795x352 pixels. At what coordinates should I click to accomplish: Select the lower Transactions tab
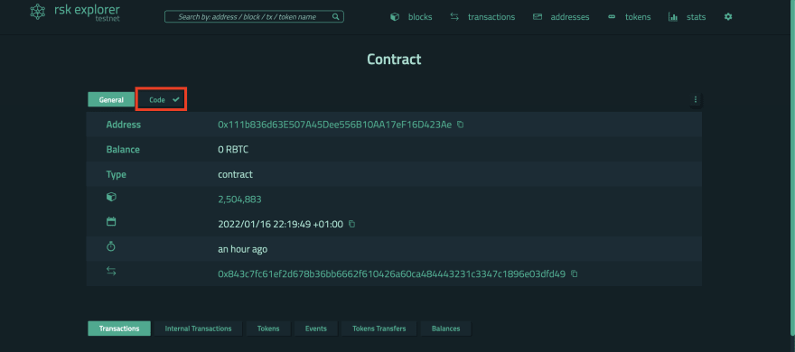coord(119,329)
